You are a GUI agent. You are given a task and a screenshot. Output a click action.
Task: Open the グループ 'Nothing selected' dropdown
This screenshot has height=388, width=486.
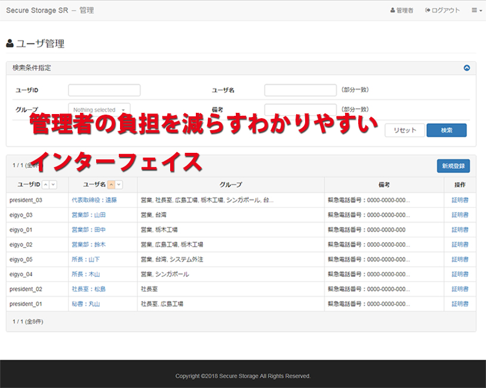(99, 110)
